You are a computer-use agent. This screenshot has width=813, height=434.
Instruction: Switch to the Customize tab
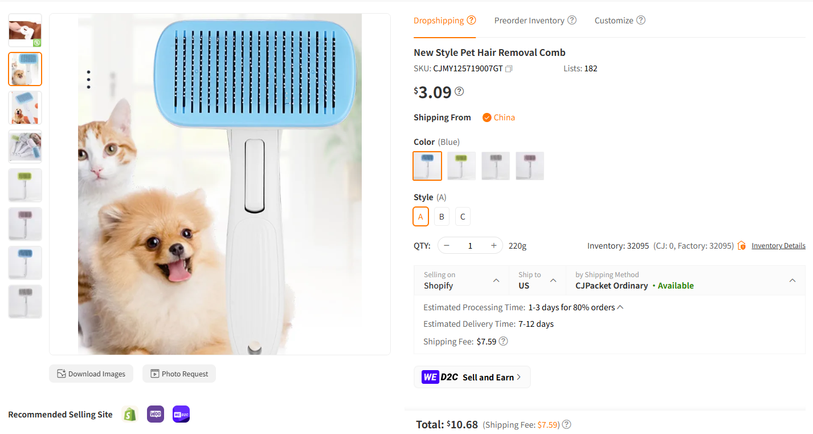coord(615,20)
